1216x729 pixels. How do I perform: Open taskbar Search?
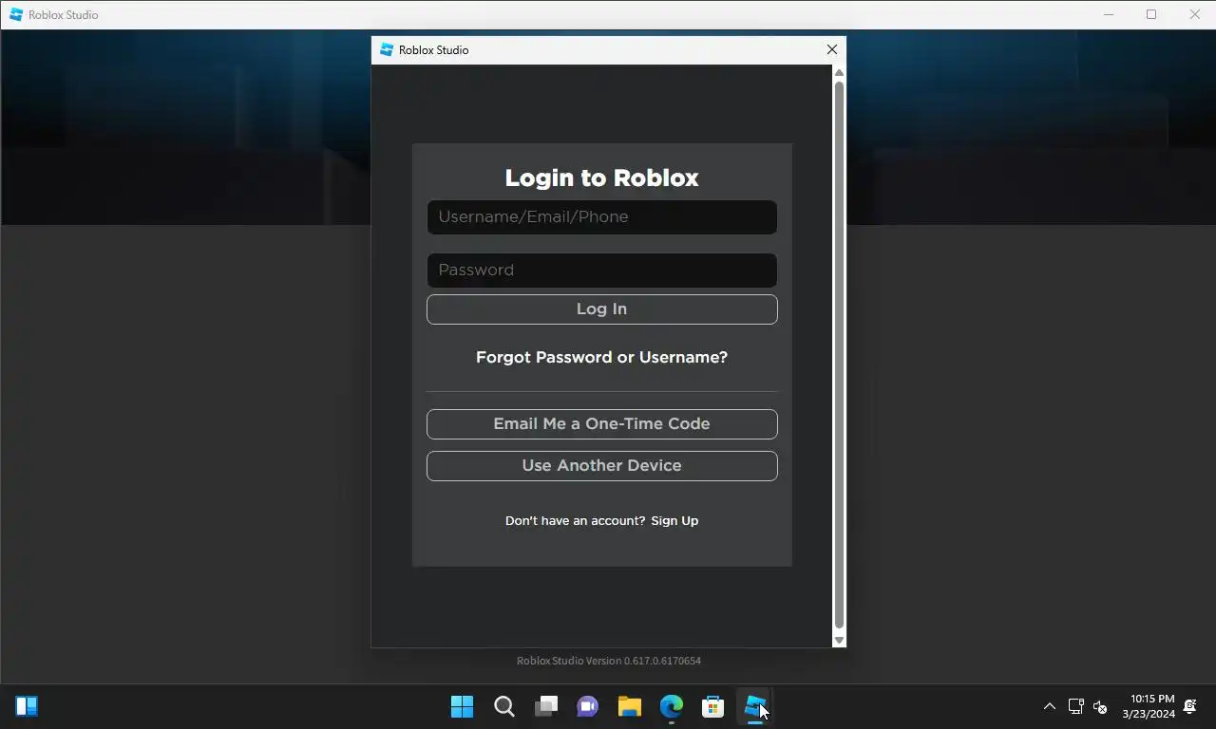pos(504,707)
